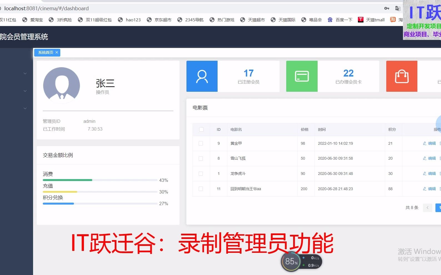This screenshot has height=275, width=441.
Task: Expand the second sidebar menu chevron
Action: (x=25, y=91)
